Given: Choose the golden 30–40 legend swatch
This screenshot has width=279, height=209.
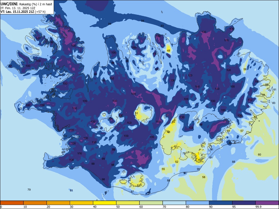Looking at the screenshot, I should click(81, 203).
